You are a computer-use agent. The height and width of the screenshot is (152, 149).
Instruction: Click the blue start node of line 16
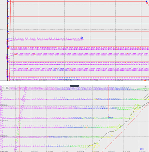coord(8,31)
